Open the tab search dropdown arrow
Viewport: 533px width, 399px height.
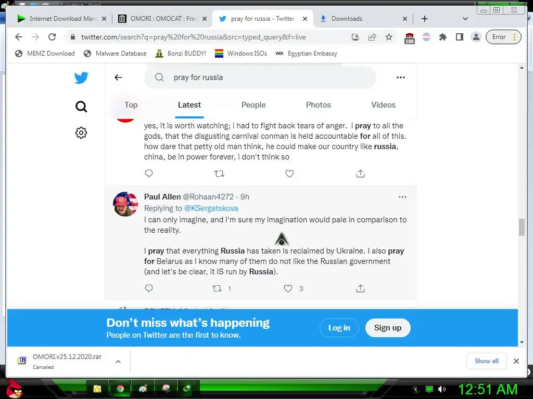[x=465, y=19]
